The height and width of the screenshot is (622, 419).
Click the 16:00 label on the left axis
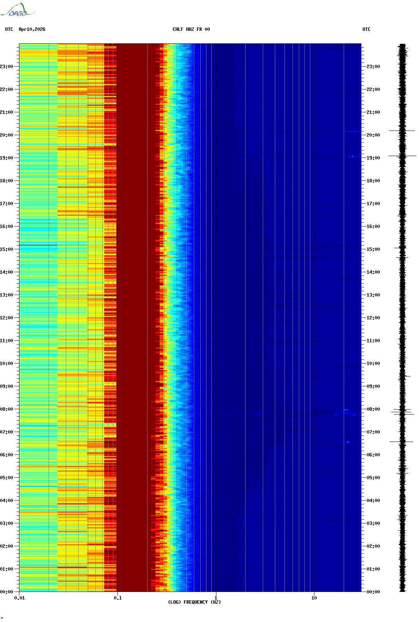(x=6, y=226)
